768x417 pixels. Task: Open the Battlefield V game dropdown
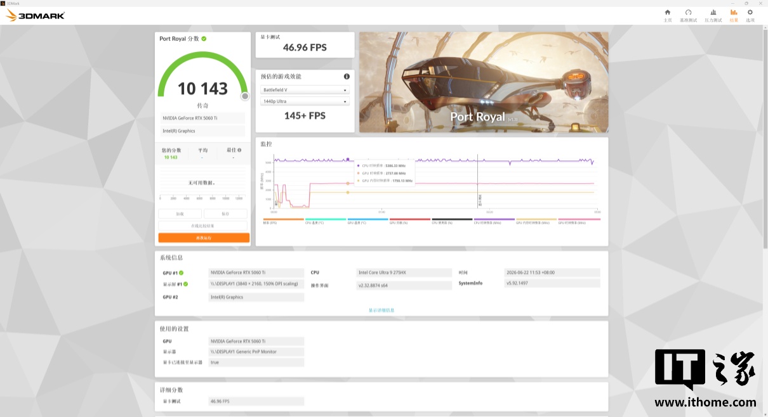(x=305, y=90)
